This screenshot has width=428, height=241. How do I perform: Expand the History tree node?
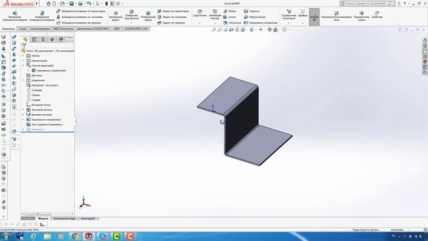point(23,56)
